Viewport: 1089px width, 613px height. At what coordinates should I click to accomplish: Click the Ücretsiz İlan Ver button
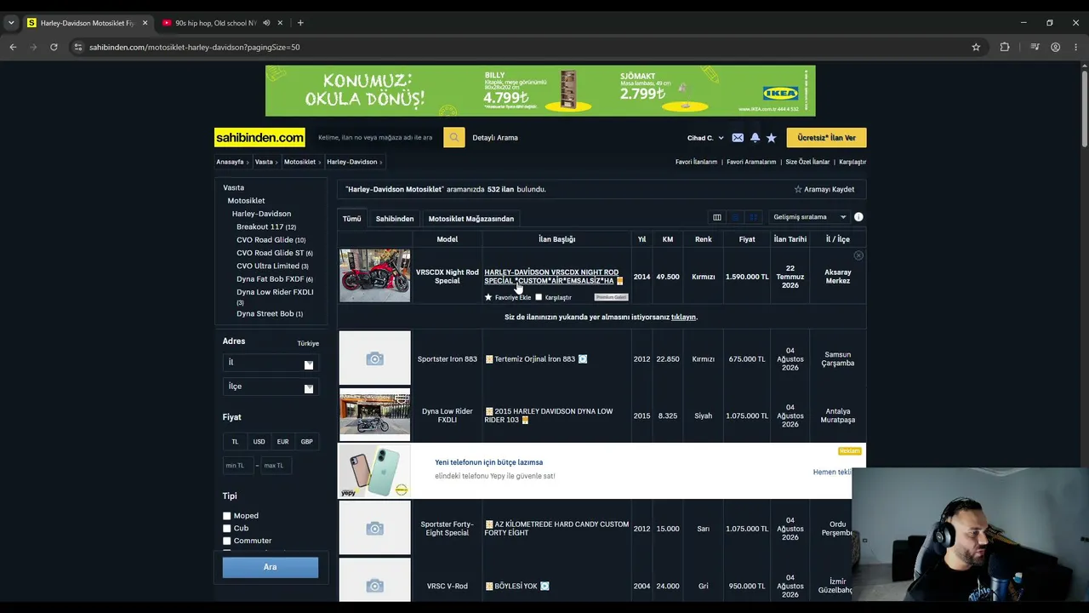tap(826, 138)
